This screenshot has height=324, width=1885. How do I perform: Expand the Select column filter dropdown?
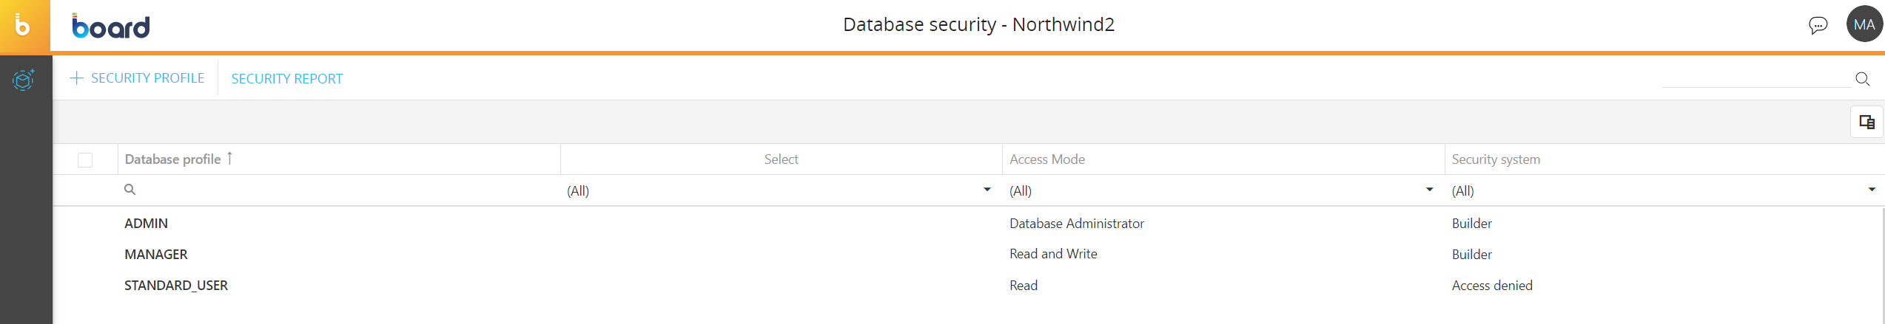coord(987,190)
